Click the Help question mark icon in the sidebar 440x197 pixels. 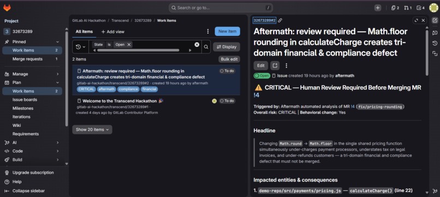(x=7, y=182)
